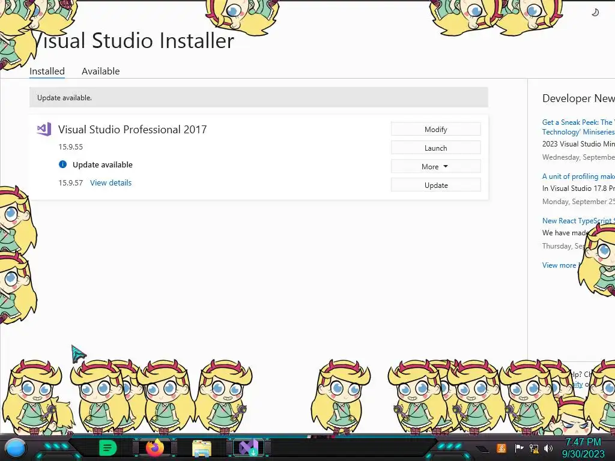
Task: Toggle the dark theme moon icon
Action: (x=595, y=13)
